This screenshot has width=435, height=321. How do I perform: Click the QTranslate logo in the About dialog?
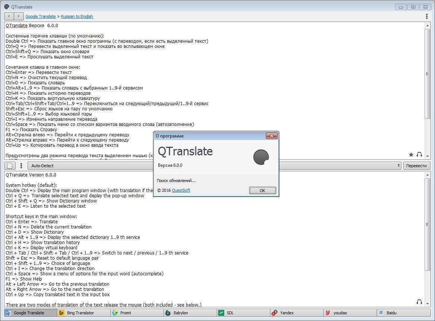pyautogui.click(x=261, y=157)
